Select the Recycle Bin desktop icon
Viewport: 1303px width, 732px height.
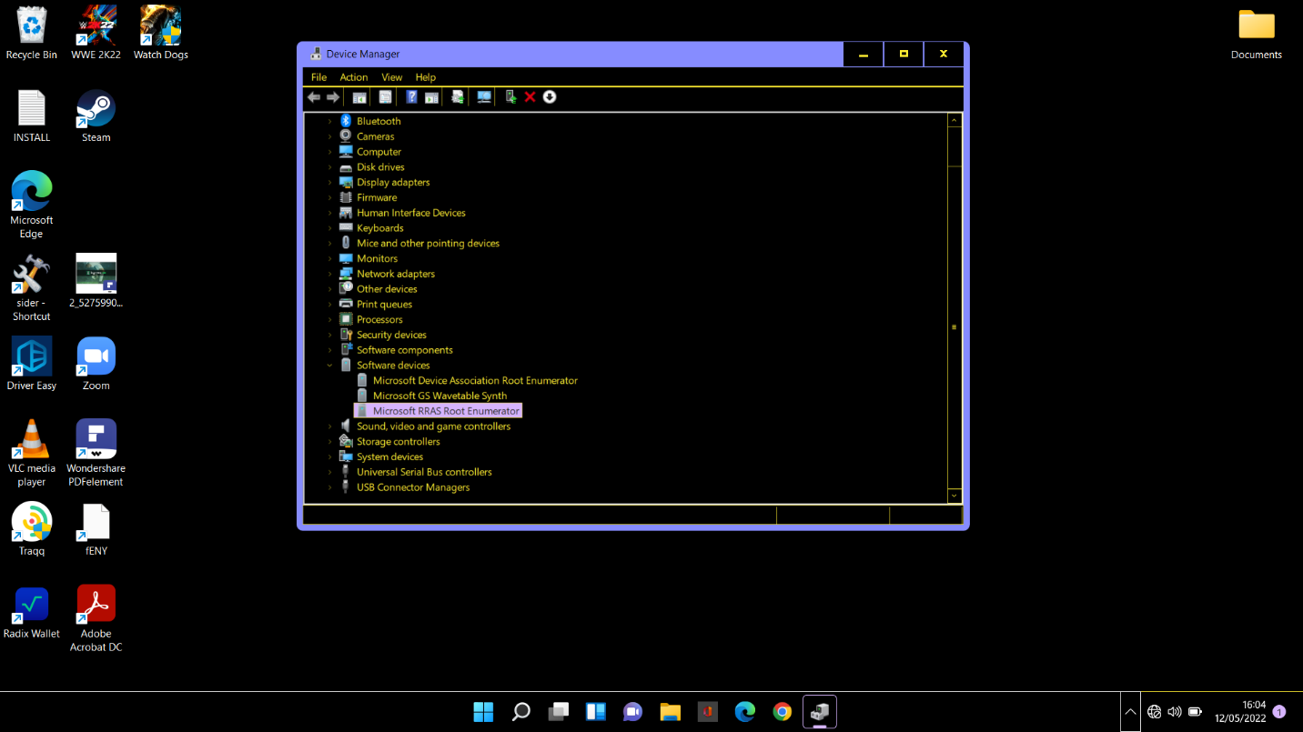32,34
